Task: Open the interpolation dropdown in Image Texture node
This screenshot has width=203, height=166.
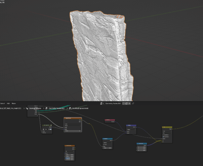Action: pos(73,124)
